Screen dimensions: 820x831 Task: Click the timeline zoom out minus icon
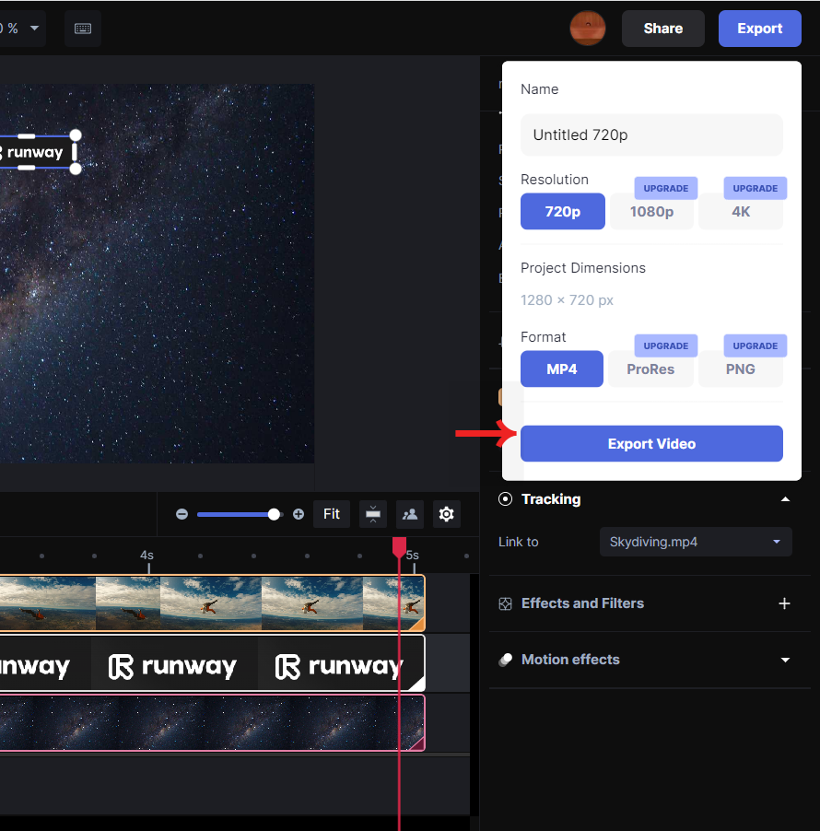(x=182, y=514)
